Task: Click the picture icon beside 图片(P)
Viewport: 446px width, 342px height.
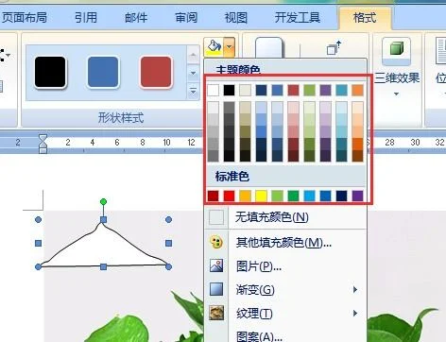Action: pyautogui.click(x=216, y=265)
